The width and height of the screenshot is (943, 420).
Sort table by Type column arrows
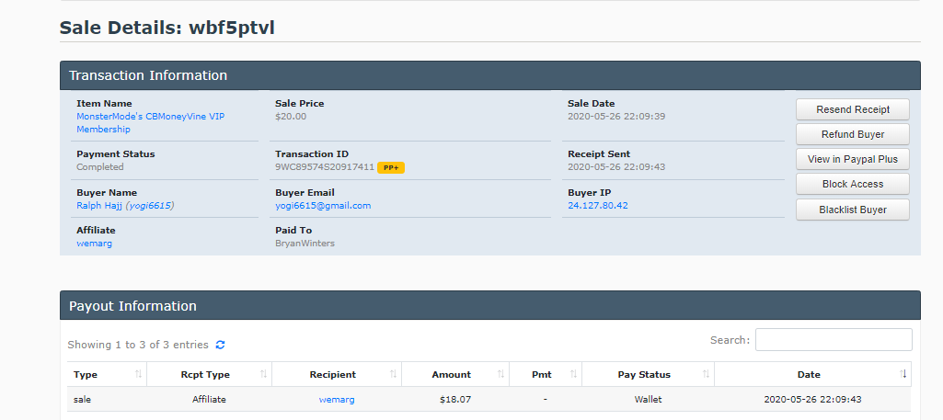click(138, 374)
